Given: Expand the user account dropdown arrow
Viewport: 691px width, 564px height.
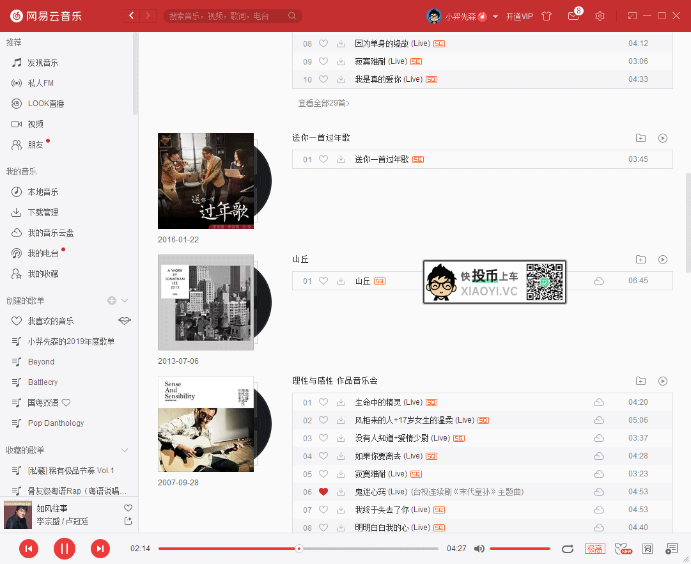Looking at the screenshot, I should (x=495, y=16).
